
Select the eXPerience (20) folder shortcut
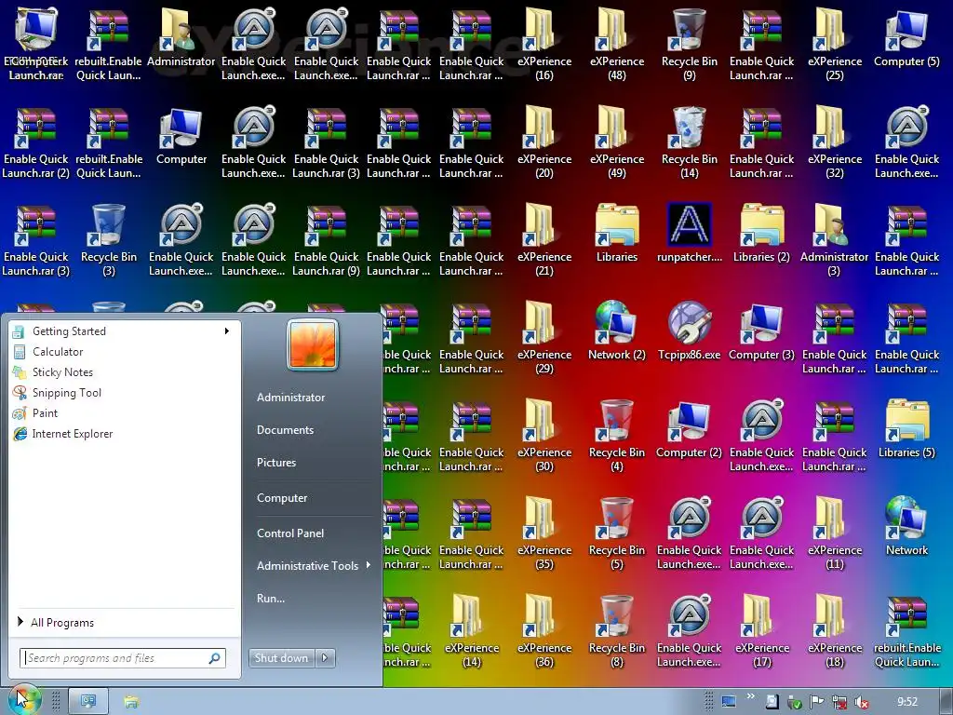tap(544, 142)
